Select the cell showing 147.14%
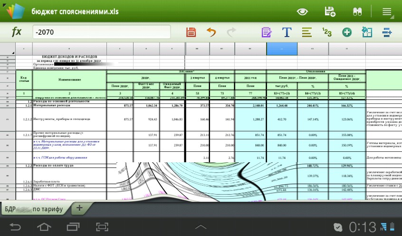The height and width of the screenshot is (236, 402). pyautogui.click(x=313, y=119)
